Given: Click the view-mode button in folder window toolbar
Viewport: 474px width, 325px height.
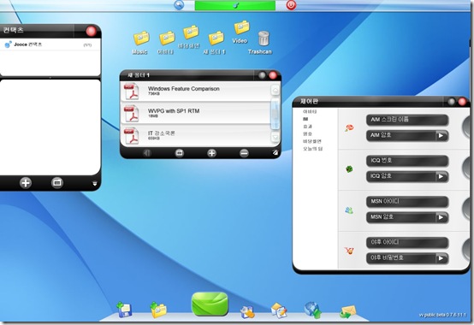Looking at the screenshot, I should pos(180,153).
